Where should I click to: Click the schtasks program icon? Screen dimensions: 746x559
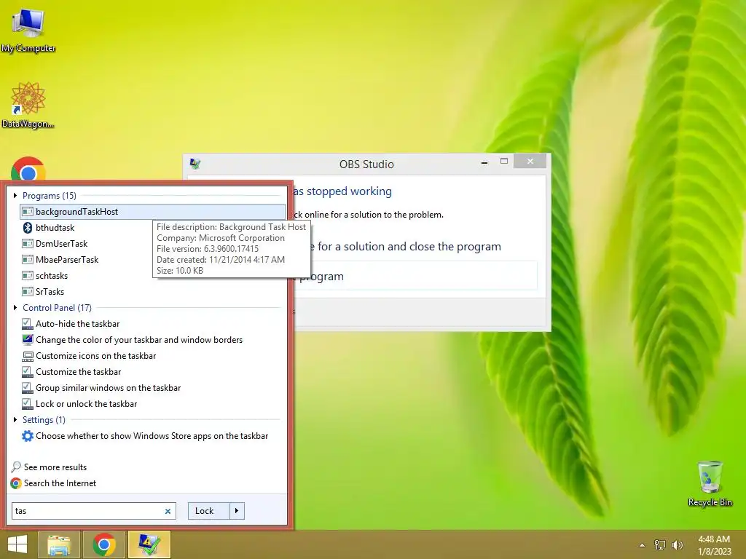coord(28,276)
